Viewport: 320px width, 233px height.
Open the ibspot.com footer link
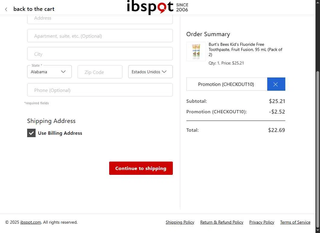click(x=30, y=222)
